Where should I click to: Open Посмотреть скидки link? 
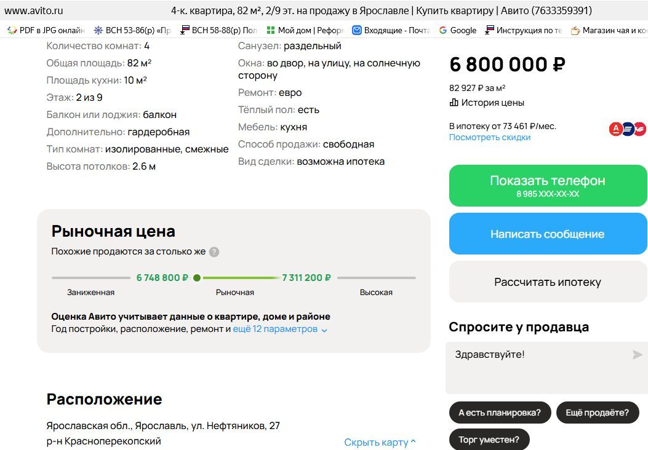tap(490, 137)
